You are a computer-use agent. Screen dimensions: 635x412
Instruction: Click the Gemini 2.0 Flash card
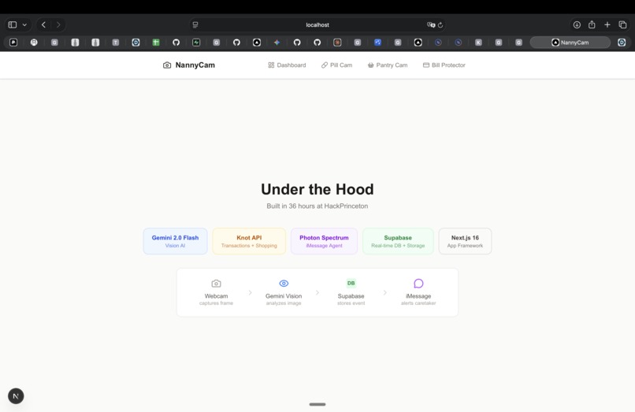point(176,241)
